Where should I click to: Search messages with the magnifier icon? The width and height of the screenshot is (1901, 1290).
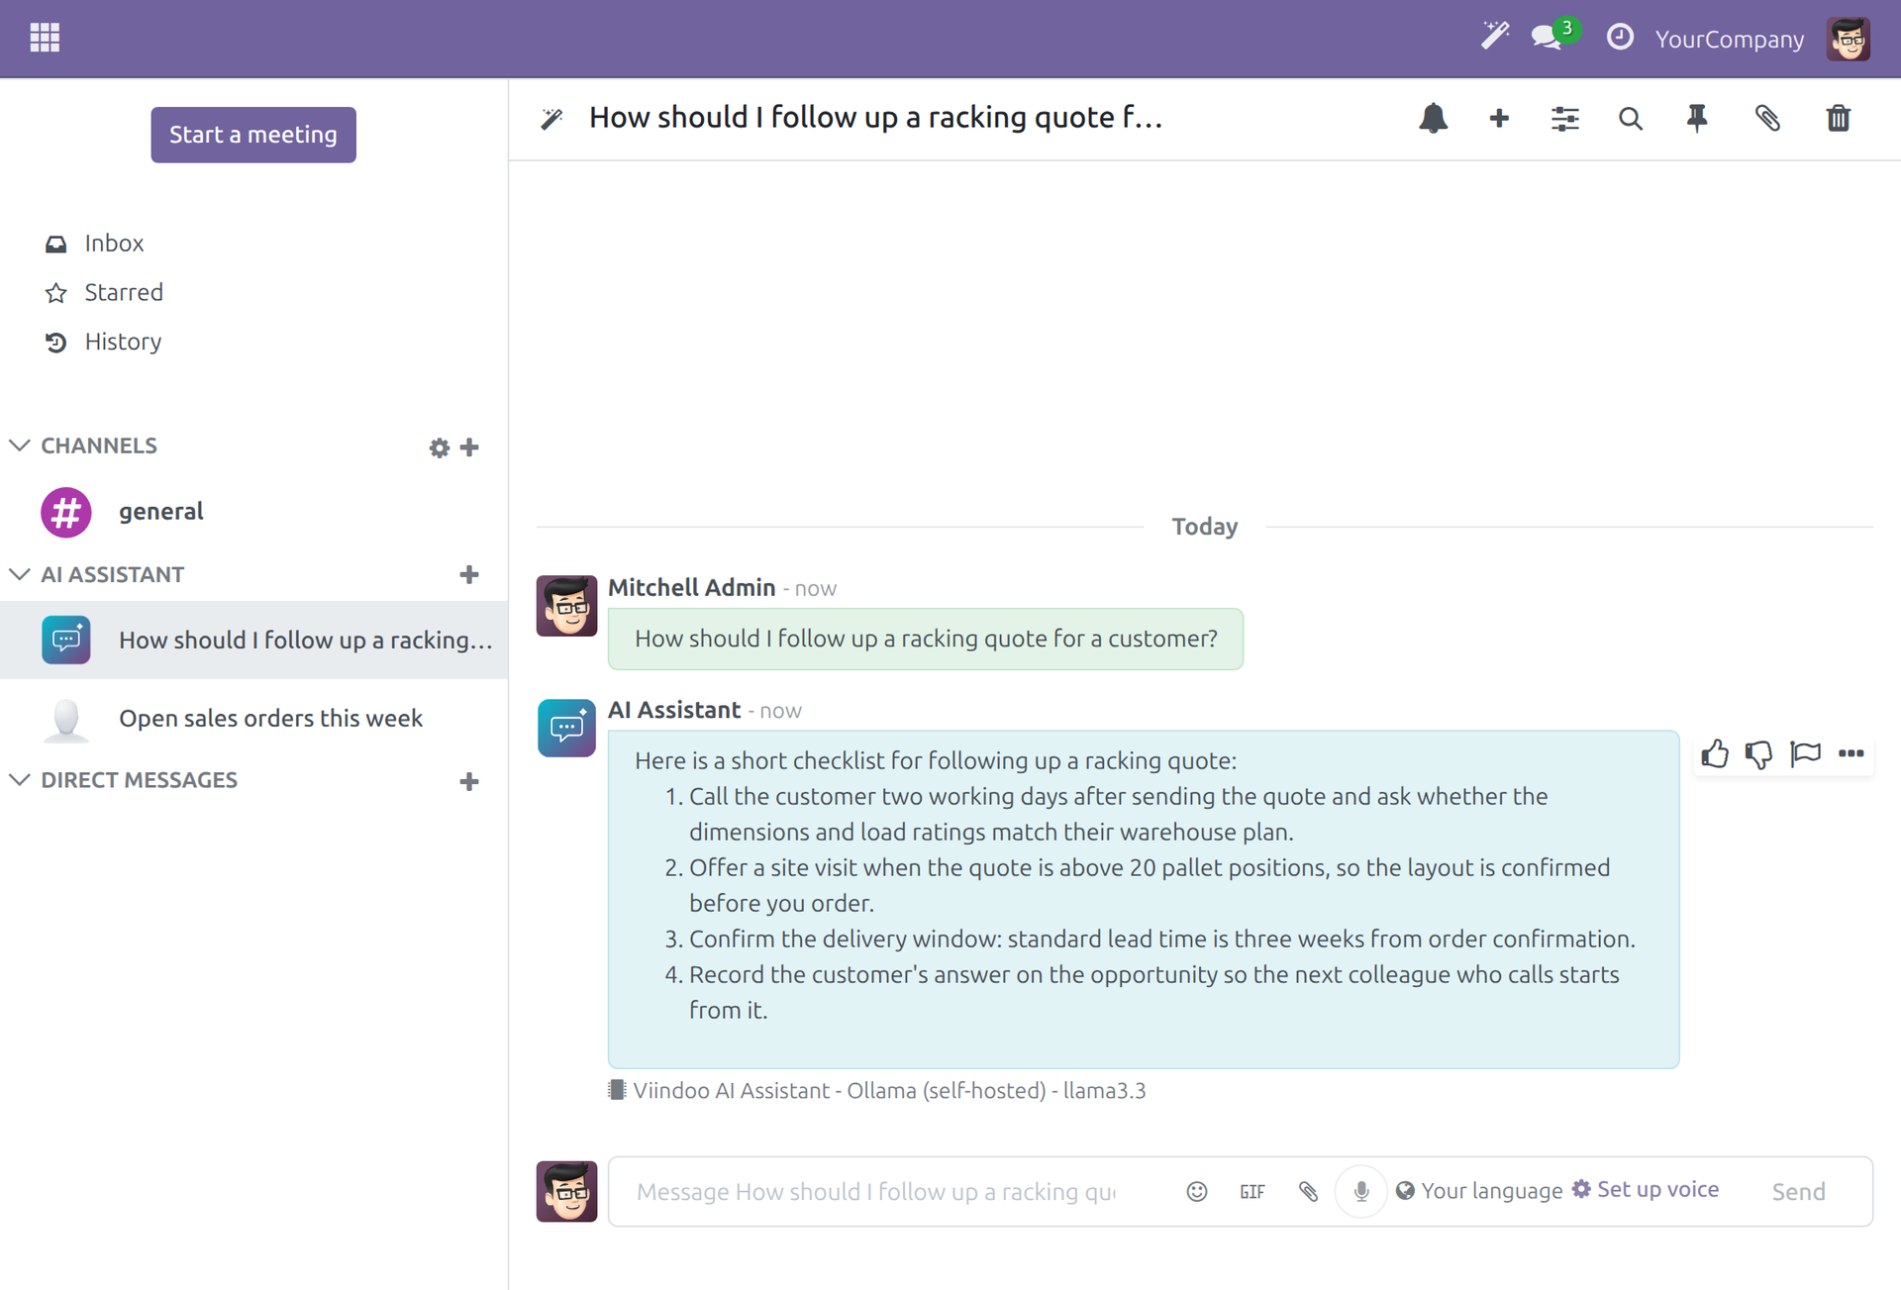coord(1630,119)
